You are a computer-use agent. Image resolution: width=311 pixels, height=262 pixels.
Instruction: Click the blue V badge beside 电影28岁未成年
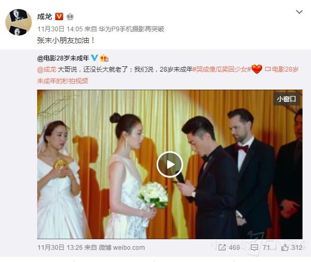[x=94, y=58]
